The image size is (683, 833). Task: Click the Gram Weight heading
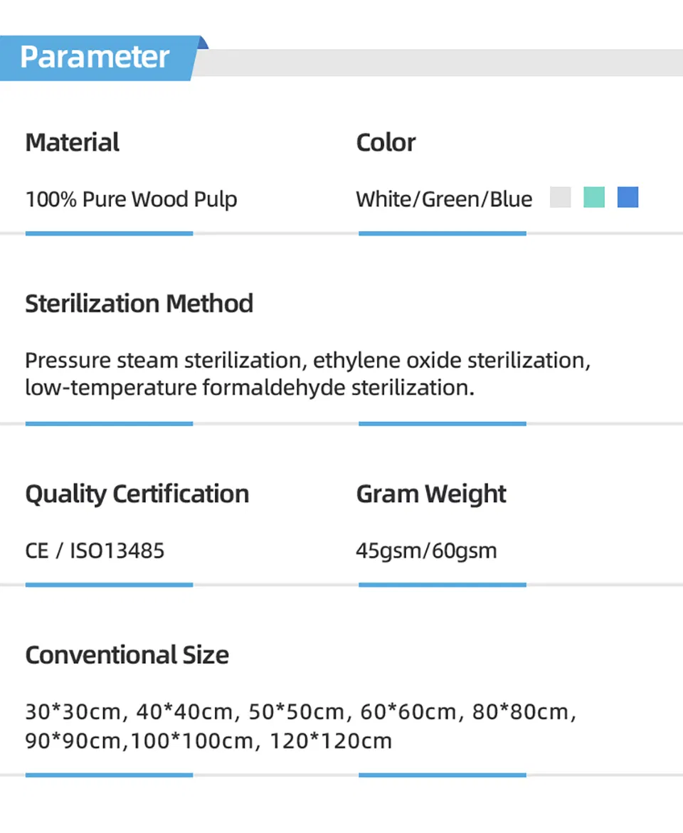tap(431, 494)
